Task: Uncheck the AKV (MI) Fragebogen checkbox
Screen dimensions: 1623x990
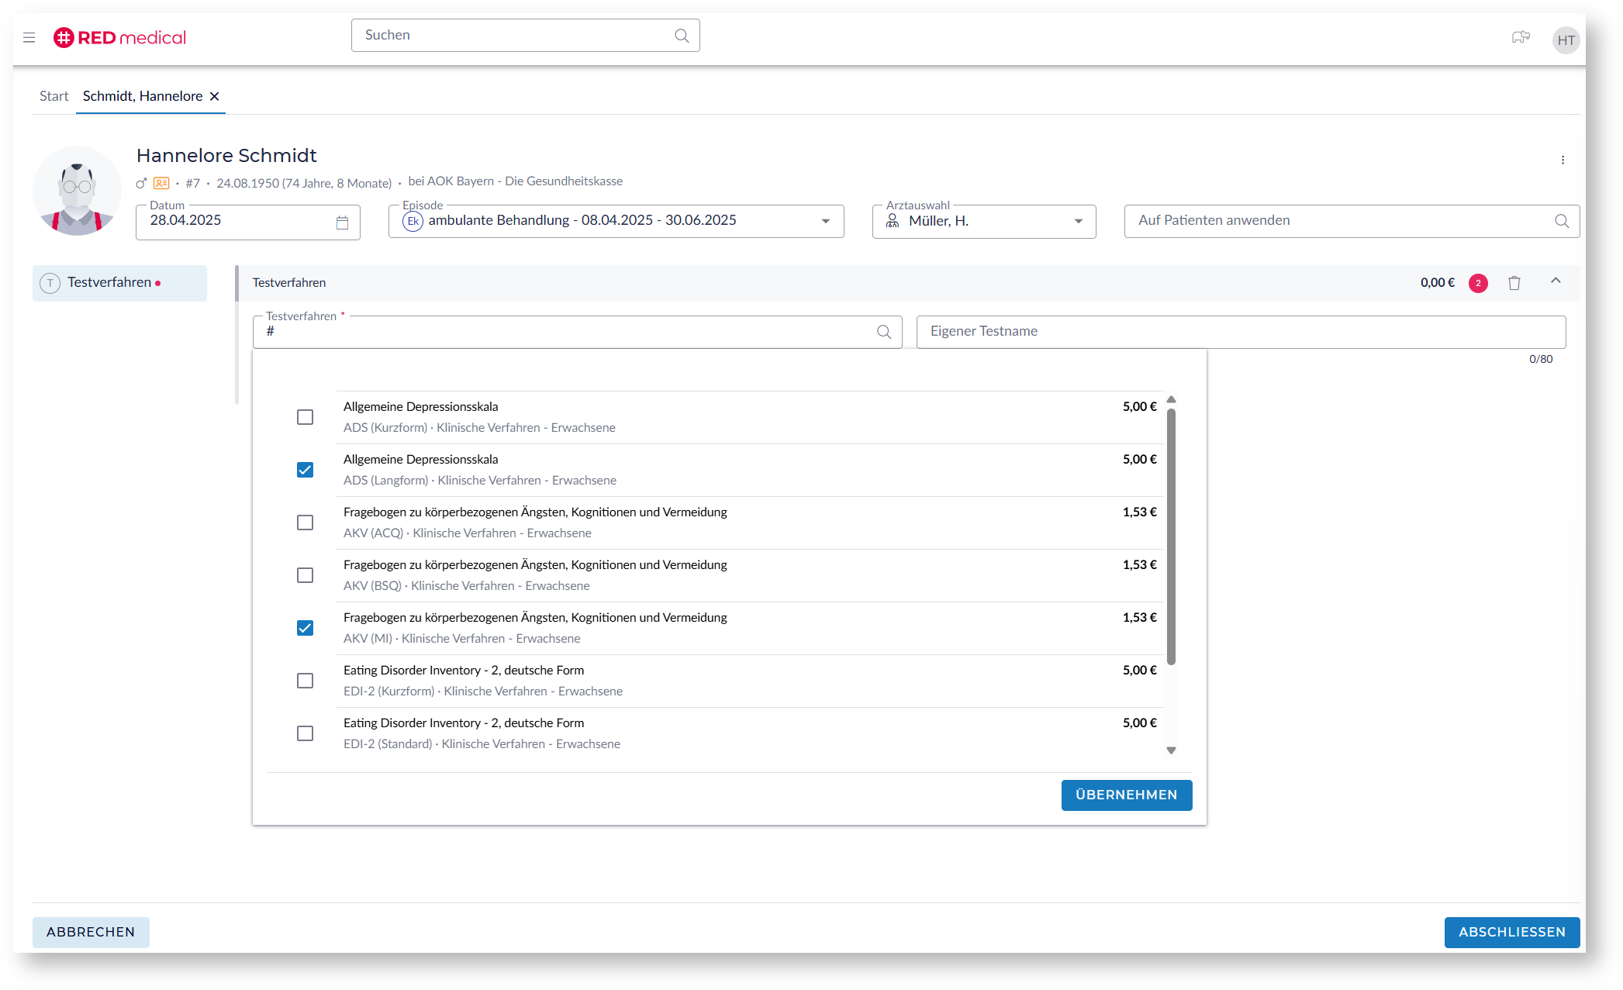Action: (305, 628)
